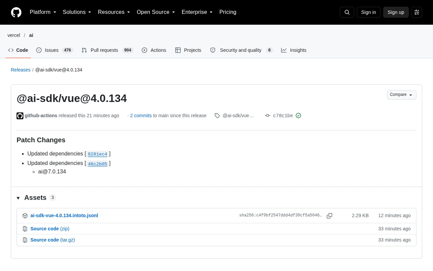Open the Issues tab
The width and height of the screenshot is (433, 271).
pyautogui.click(x=54, y=50)
